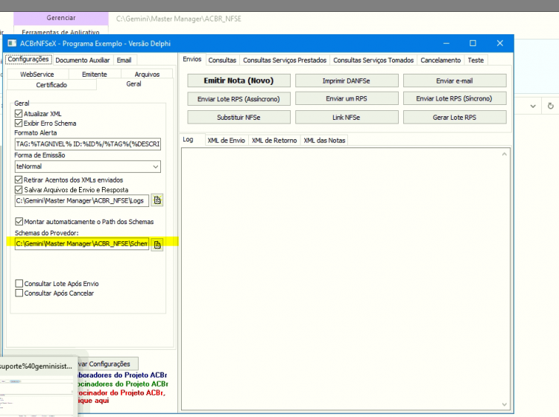
Task: Show the XML de Envio tab
Action: tap(226, 140)
